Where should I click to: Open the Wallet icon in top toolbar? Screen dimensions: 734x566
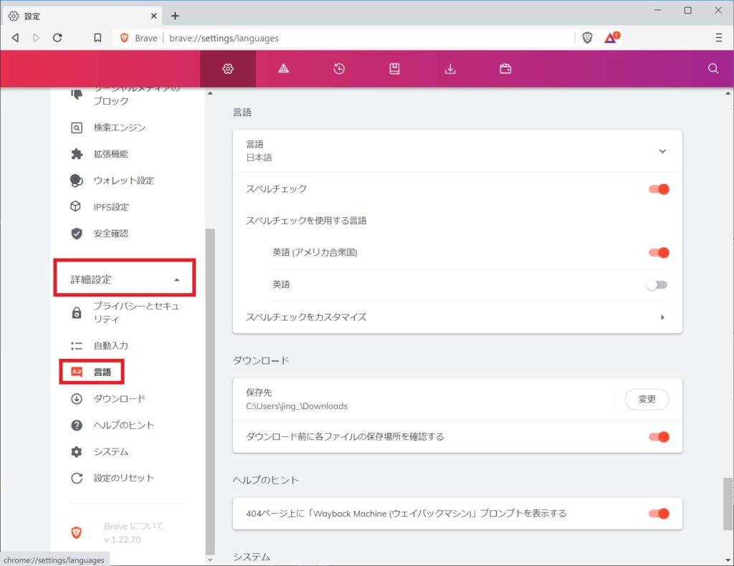tap(505, 69)
